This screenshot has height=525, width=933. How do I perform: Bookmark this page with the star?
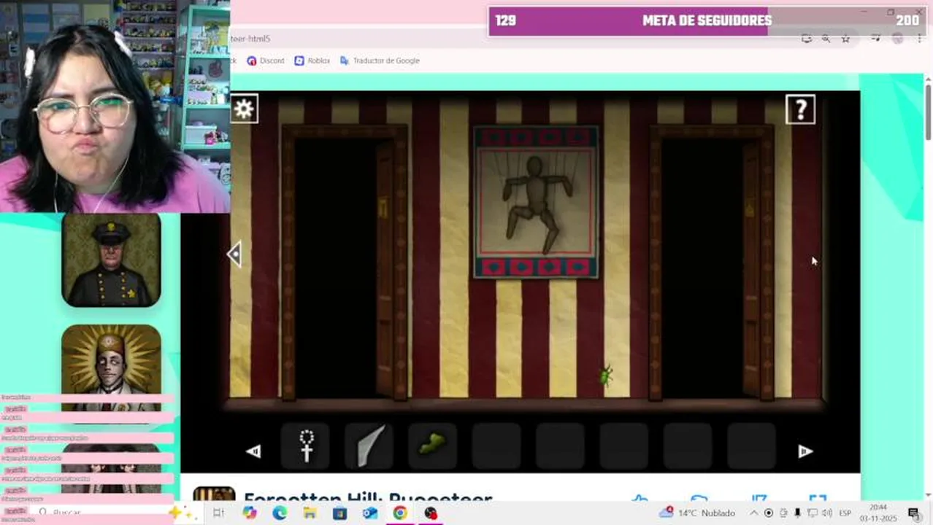[845, 39]
